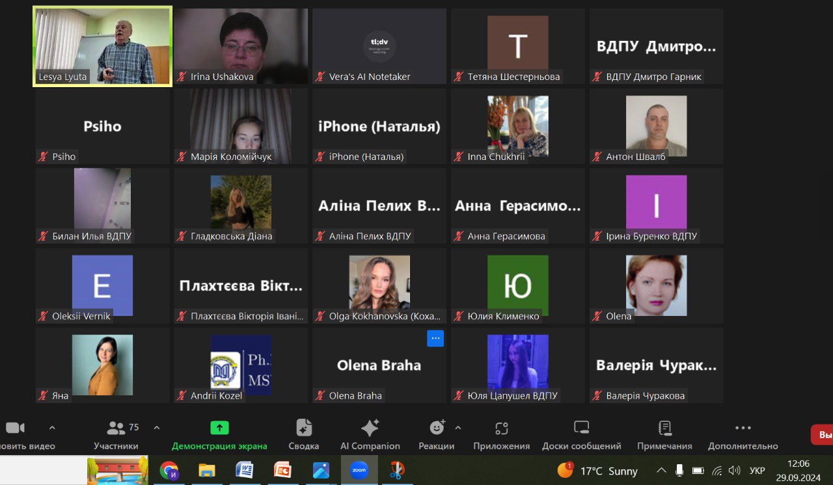Open PowerPoint from the taskbar

(x=282, y=470)
